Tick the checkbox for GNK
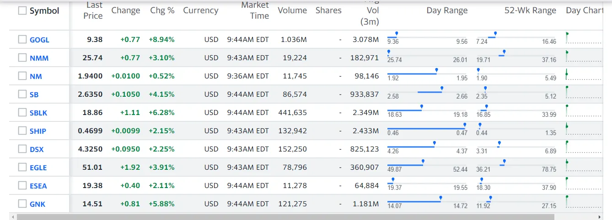This screenshot has width=612, height=220. (22, 204)
